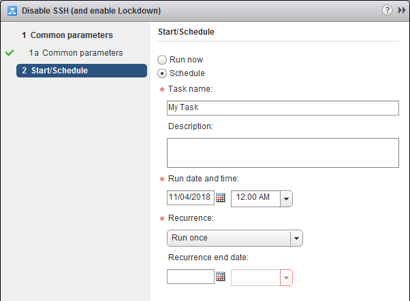Select the Schedule radio button
The image size is (410, 301).
pos(162,73)
